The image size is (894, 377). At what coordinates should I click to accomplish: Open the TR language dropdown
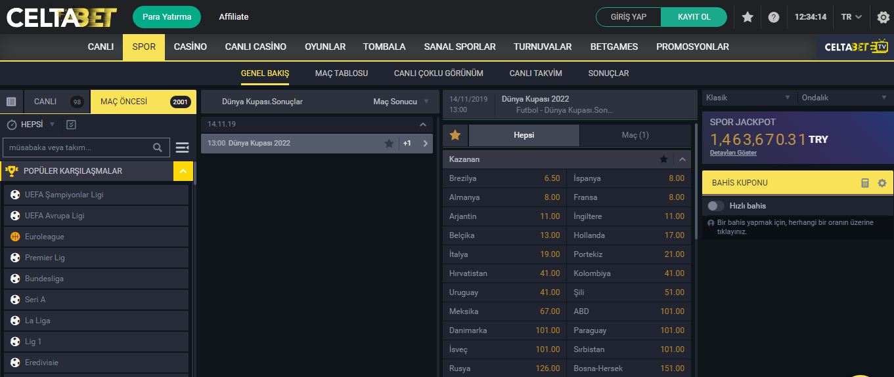click(851, 17)
